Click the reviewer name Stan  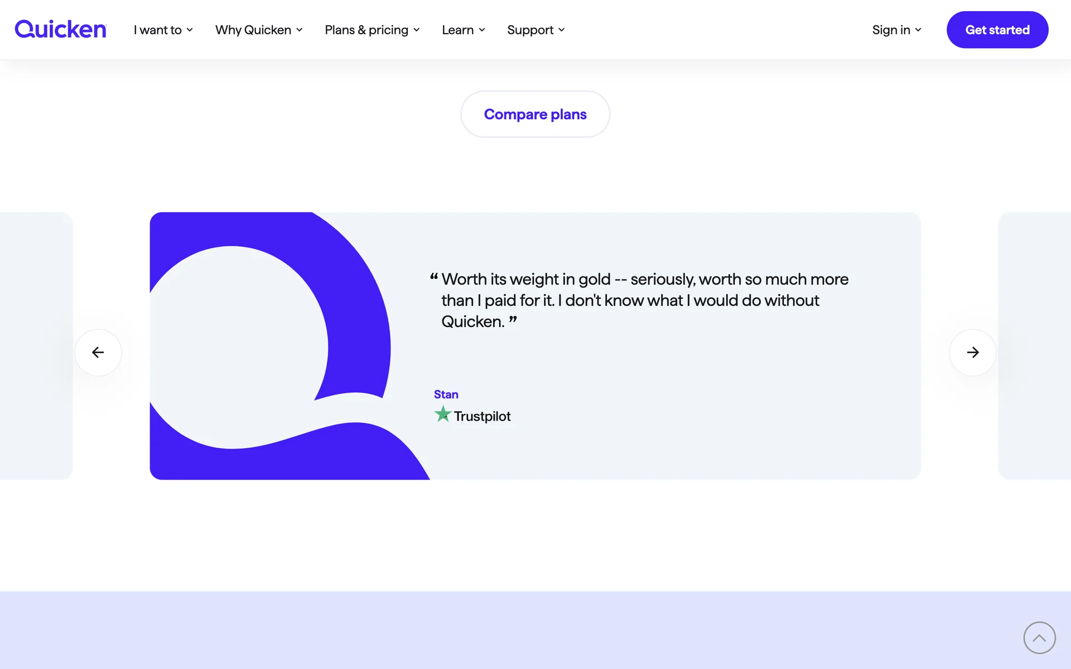tap(446, 395)
